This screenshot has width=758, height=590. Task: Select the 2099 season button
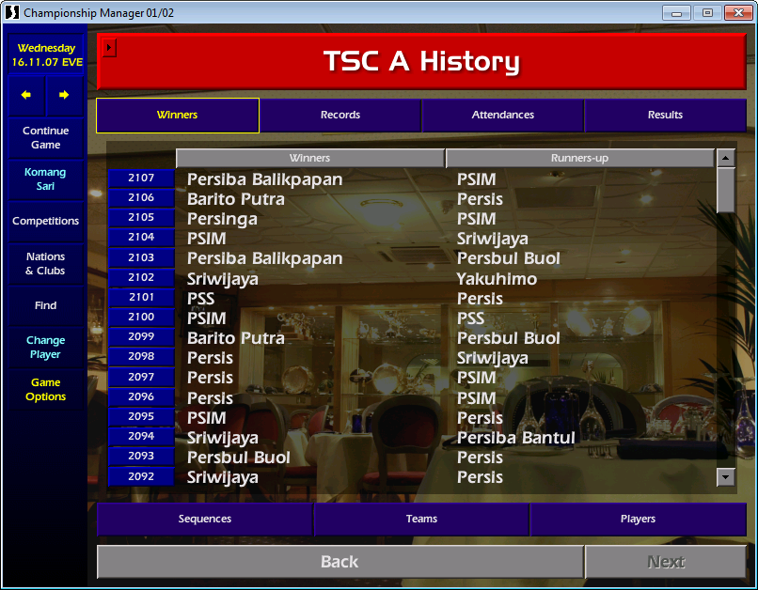[141, 336]
